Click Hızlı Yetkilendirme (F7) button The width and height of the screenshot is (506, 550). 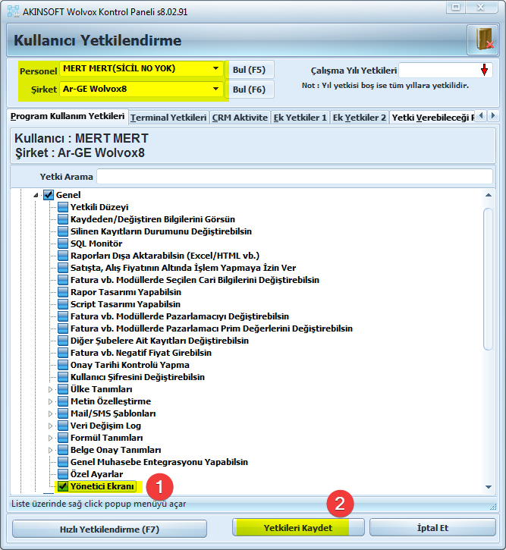109,529
